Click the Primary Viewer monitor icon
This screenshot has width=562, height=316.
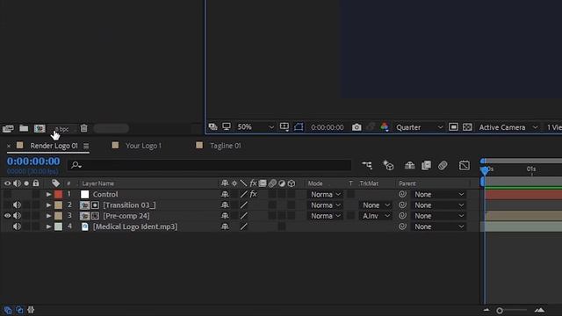pos(227,126)
